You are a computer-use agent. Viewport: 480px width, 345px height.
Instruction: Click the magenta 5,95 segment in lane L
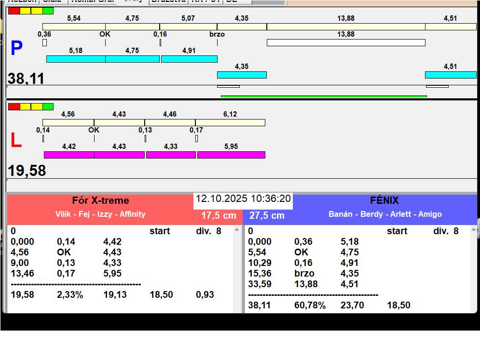[231, 155]
